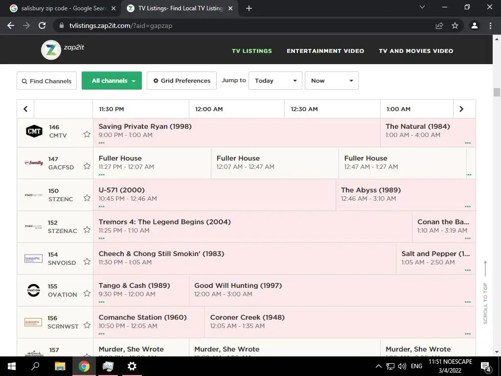Open Windows Start menu
This screenshot has width=501, height=376.
point(12,366)
